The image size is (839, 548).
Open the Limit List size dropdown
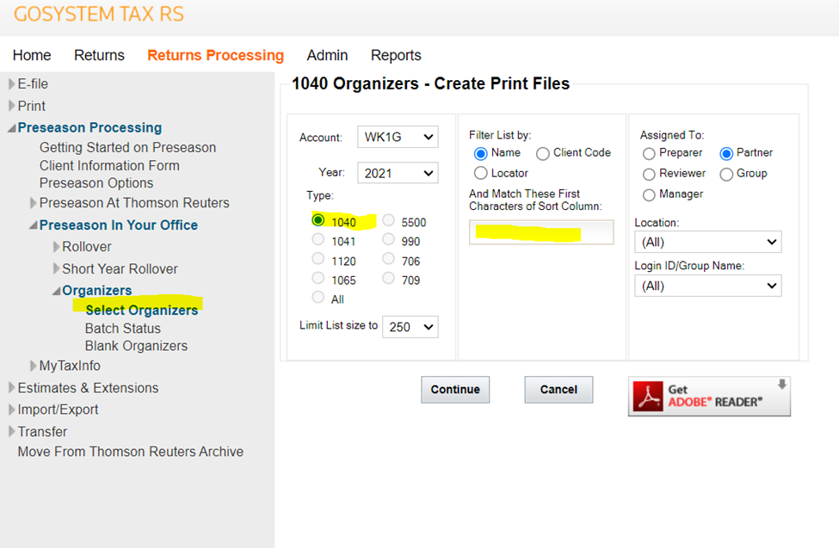pos(410,327)
